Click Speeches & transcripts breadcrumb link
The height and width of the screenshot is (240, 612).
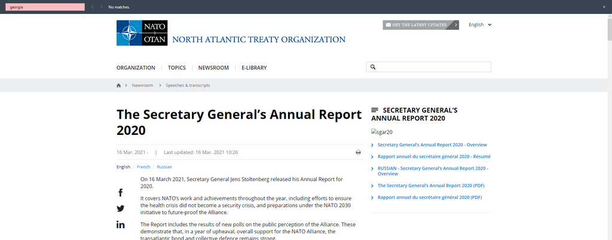pos(188,85)
